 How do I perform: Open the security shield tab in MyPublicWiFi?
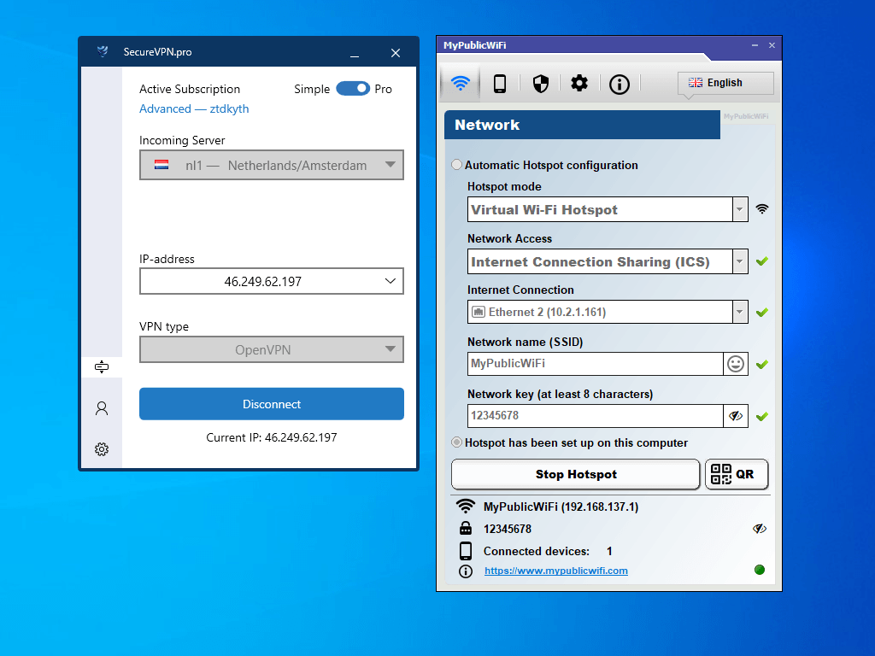click(x=540, y=84)
